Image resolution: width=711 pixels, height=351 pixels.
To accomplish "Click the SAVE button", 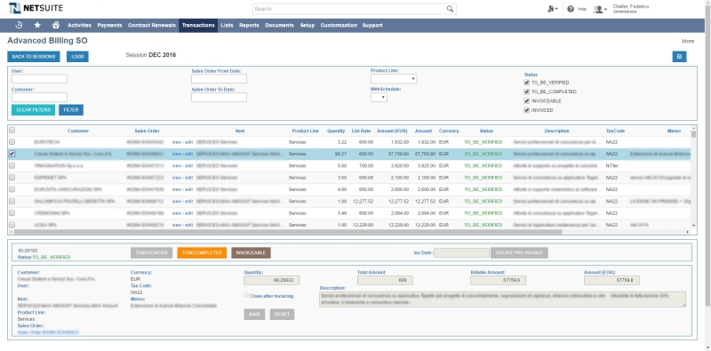I will [254, 315].
